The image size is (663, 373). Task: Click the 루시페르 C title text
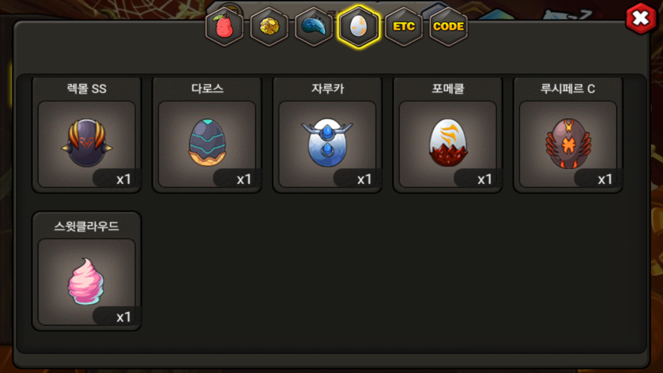568,89
